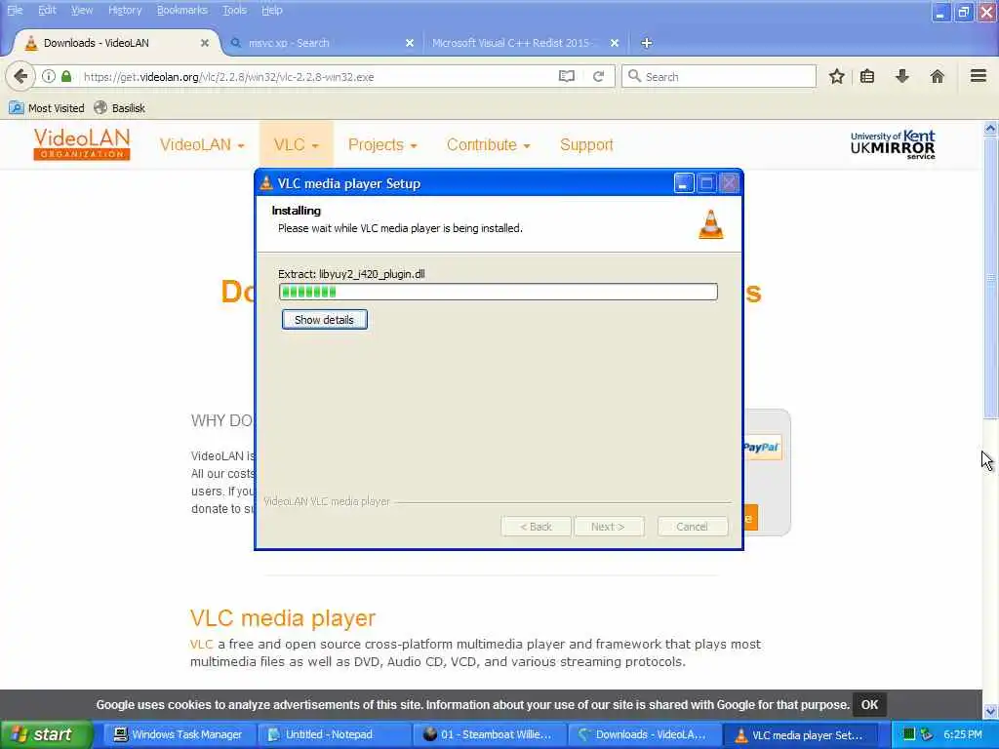Viewport: 999px width, 749px height.
Task: Open the Basilisk bookmark
Action: click(x=120, y=108)
